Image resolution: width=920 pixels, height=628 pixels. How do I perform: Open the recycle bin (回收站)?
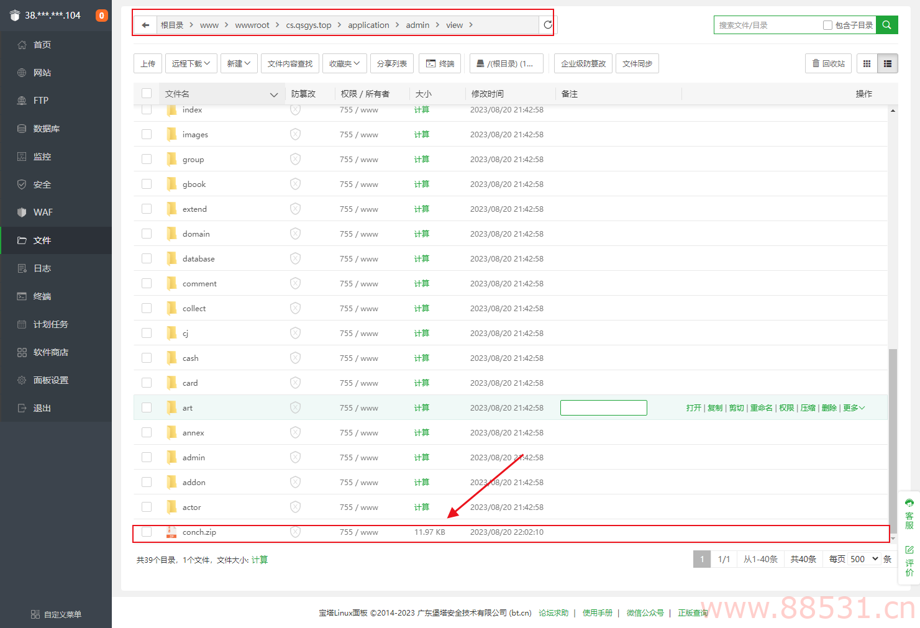tap(828, 63)
